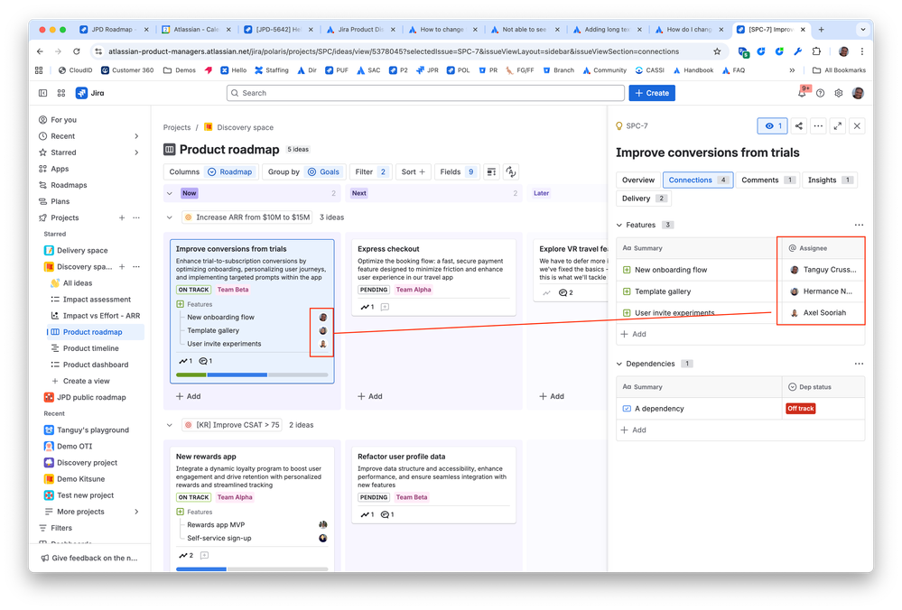Open the Delivery tab

coord(643,199)
